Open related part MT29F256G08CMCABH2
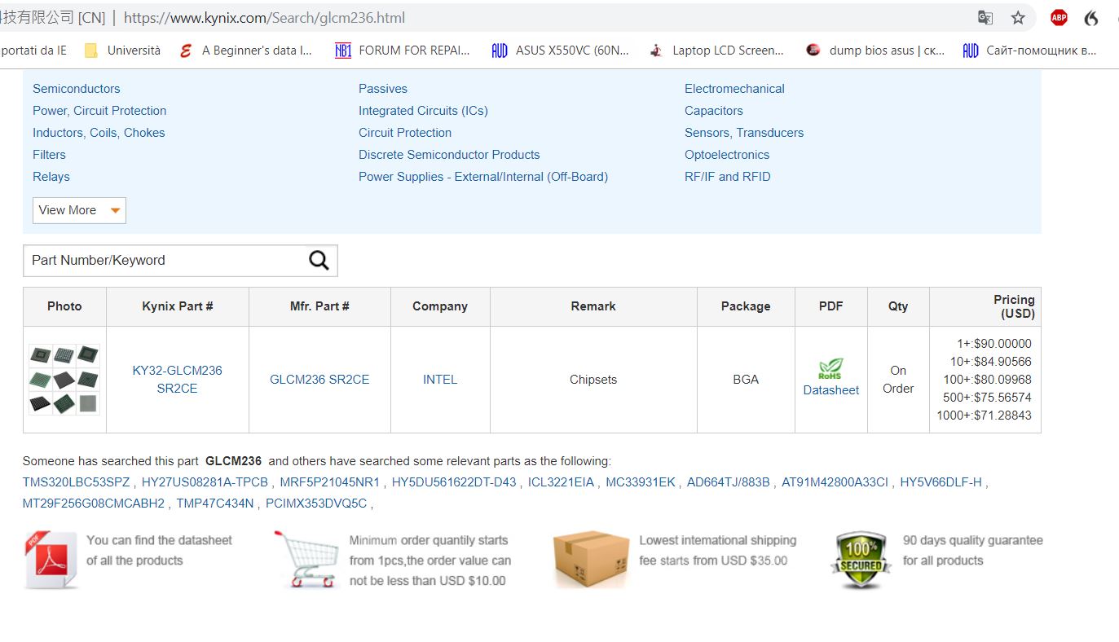This screenshot has width=1119, height=642. click(94, 503)
